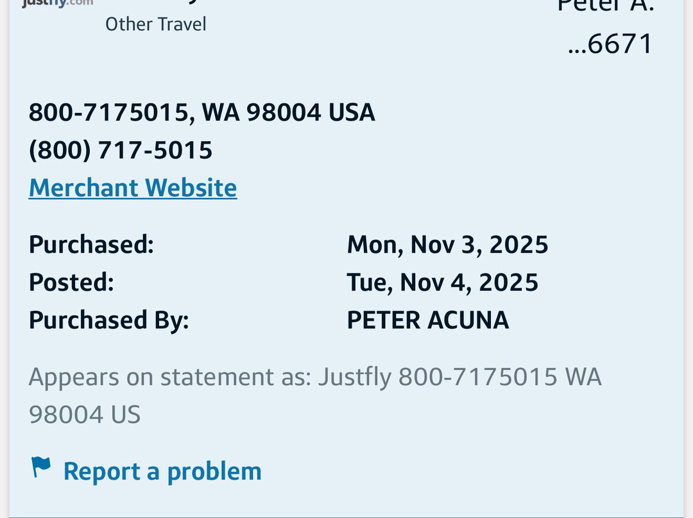Click the posted date Tue, Nov 4, 2025
693x518 pixels.
[442, 282]
